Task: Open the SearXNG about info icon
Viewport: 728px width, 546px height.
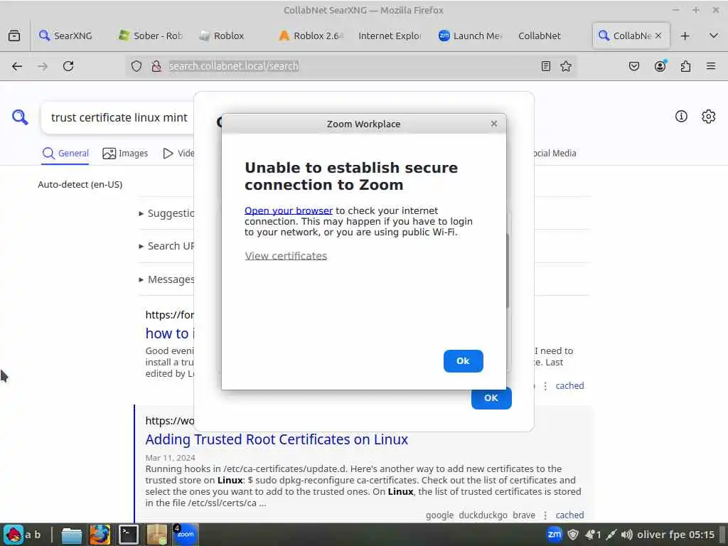Action: pyautogui.click(x=681, y=117)
